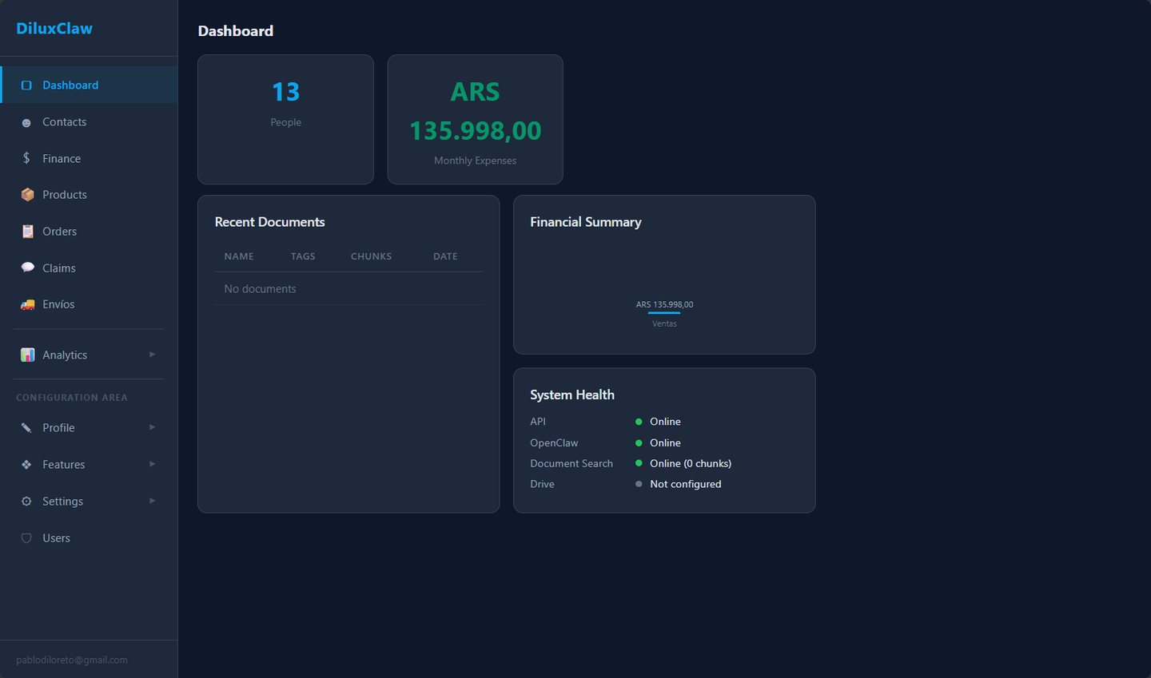The height and width of the screenshot is (678, 1151).
Task: Open the Dashboard menu item
Action: click(x=89, y=85)
